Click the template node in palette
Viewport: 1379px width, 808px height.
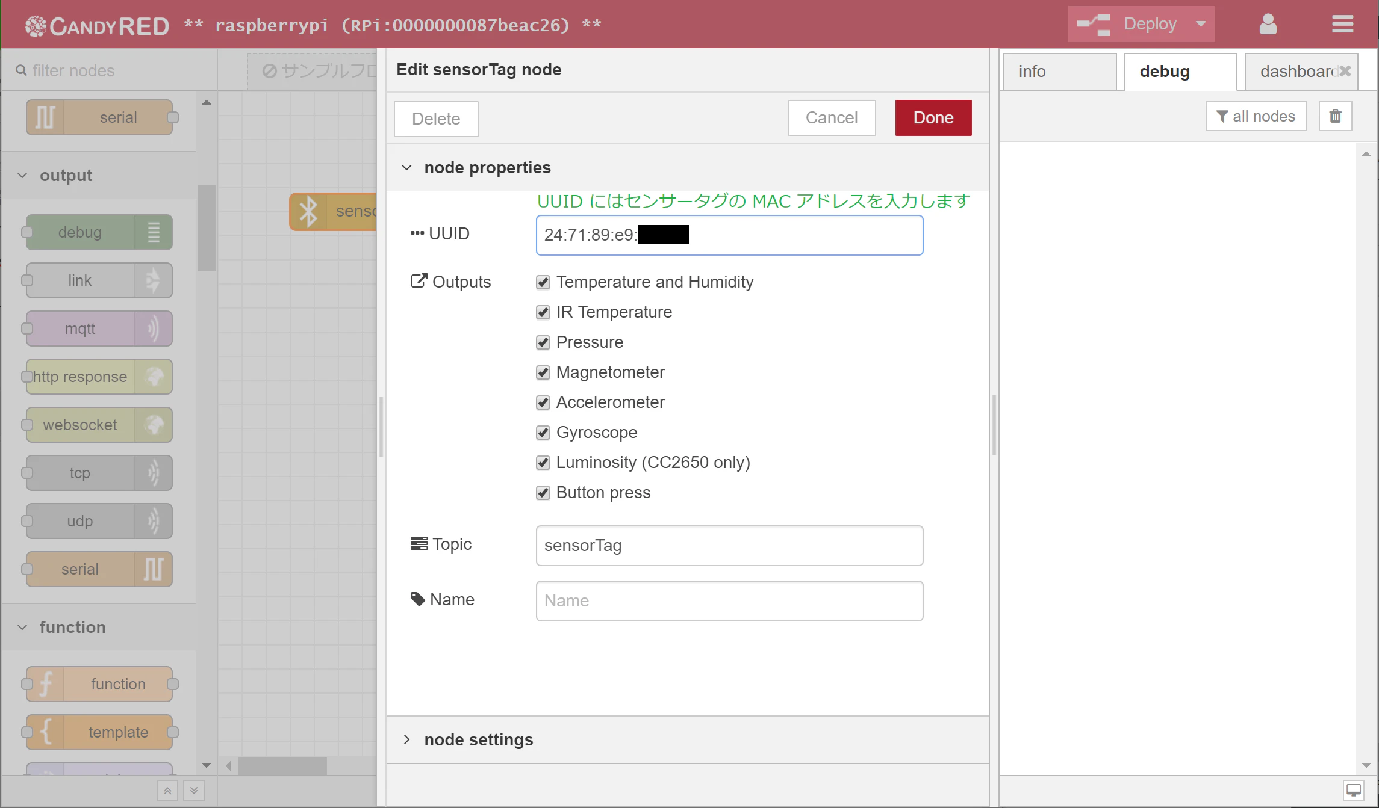click(x=99, y=732)
